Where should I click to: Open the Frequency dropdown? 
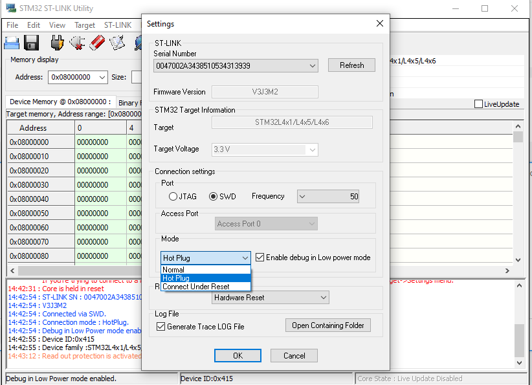(x=302, y=197)
